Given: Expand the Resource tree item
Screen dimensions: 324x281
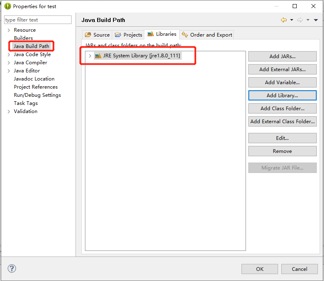Looking at the screenshot, I should point(9,30).
